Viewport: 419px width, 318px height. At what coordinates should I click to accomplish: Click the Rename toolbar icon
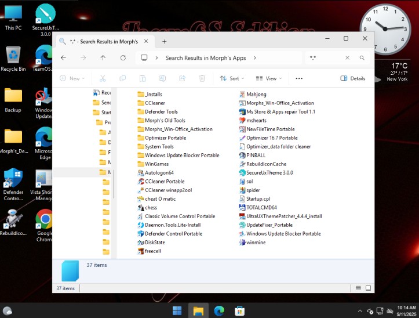click(162, 78)
